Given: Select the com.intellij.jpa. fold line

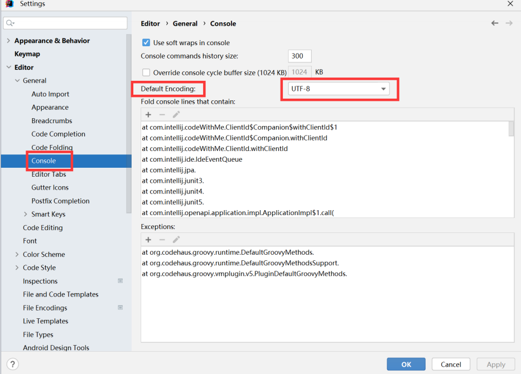Looking at the screenshot, I should click(x=169, y=170).
